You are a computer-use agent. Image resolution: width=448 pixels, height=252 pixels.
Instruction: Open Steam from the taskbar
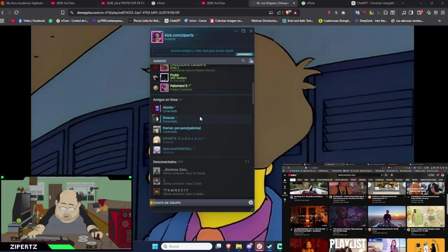[269, 246]
